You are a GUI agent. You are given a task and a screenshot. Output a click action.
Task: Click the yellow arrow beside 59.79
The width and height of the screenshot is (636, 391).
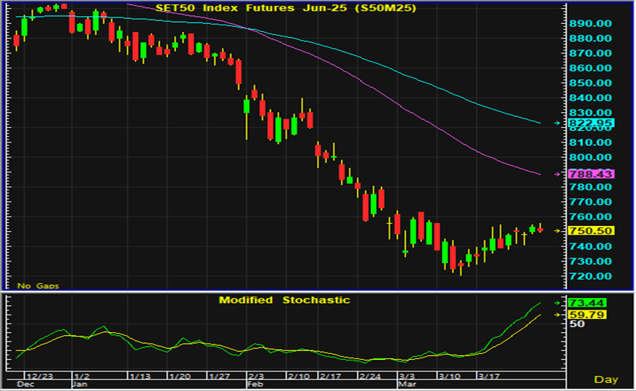(x=558, y=315)
